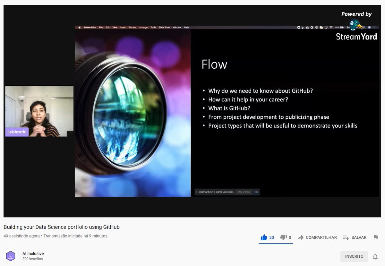Open notification bell settings for AI Inclusive
The height and width of the screenshot is (266, 385).
(375, 256)
